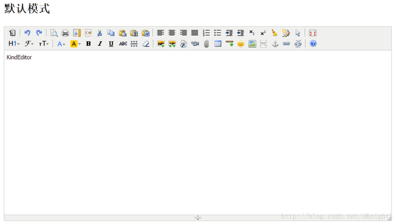Viewport: 398px width, 224px height.
Task: Click the anchor insert icon
Action: [x=275, y=44]
